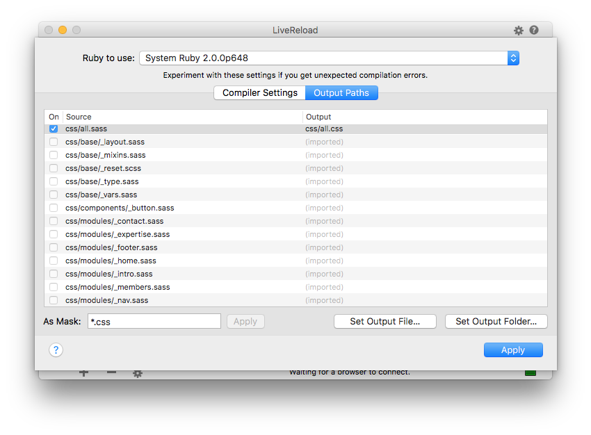Click the On column header
This screenshot has width=591, height=435.
click(54, 117)
